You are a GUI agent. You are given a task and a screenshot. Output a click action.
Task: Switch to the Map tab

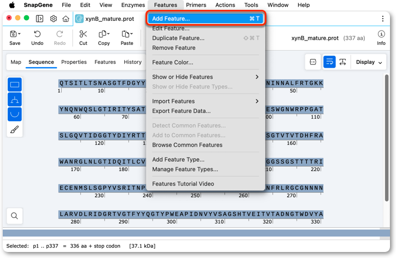pyautogui.click(x=16, y=62)
